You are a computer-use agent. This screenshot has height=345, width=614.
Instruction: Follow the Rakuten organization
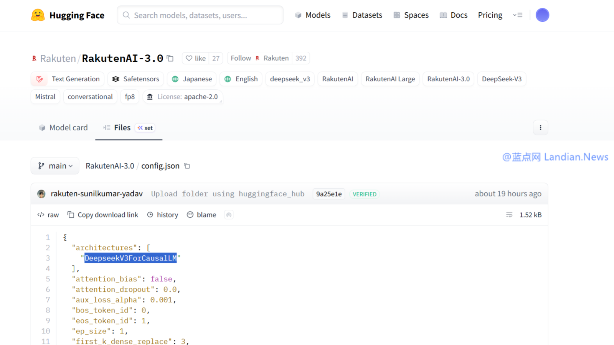point(241,58)
